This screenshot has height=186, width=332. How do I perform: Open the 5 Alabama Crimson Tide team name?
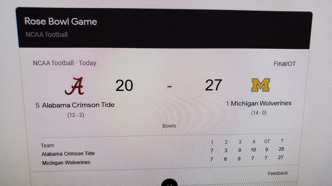click(x=75, y=105)
